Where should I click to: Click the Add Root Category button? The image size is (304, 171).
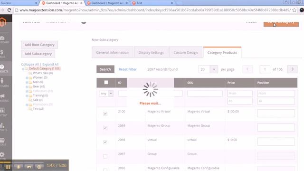click(x=39, y=45)
